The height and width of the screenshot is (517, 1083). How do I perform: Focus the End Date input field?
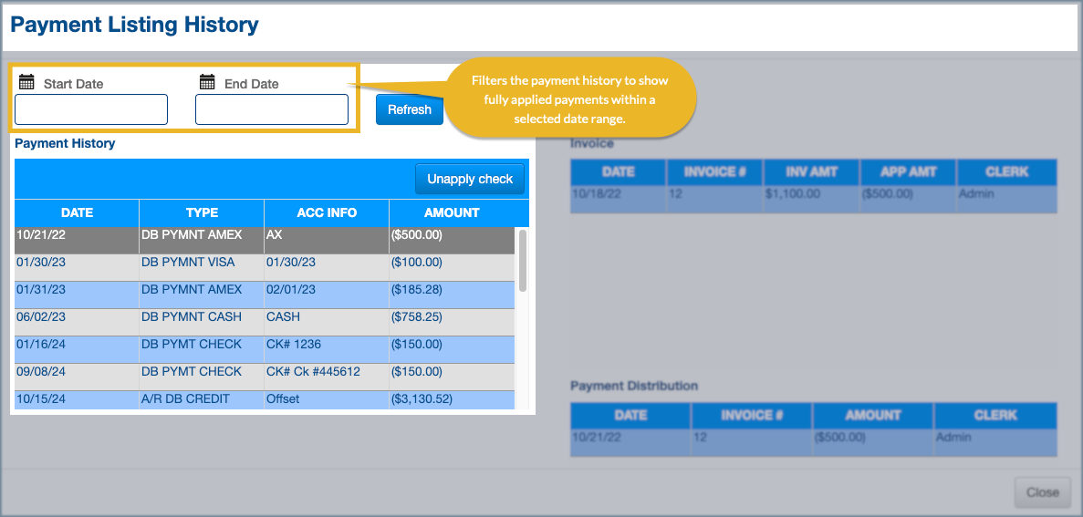pos(272,109)
